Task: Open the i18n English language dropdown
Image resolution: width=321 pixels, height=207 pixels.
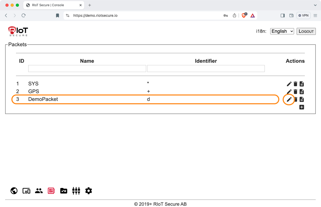Action: pyautogui.click(x=282, y=31)
